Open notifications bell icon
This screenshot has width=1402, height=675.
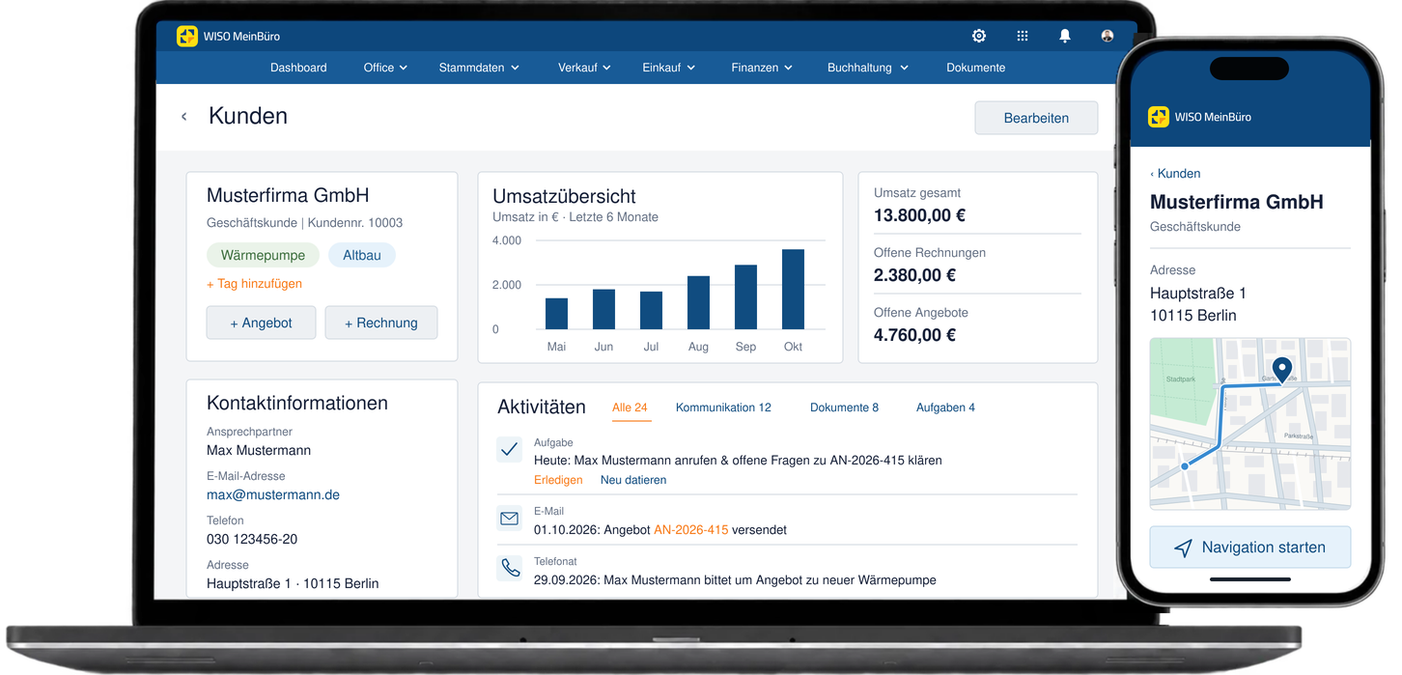pos(1065,36)
